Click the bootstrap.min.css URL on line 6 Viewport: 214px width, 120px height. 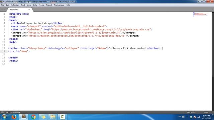click(x=101, y=30)
